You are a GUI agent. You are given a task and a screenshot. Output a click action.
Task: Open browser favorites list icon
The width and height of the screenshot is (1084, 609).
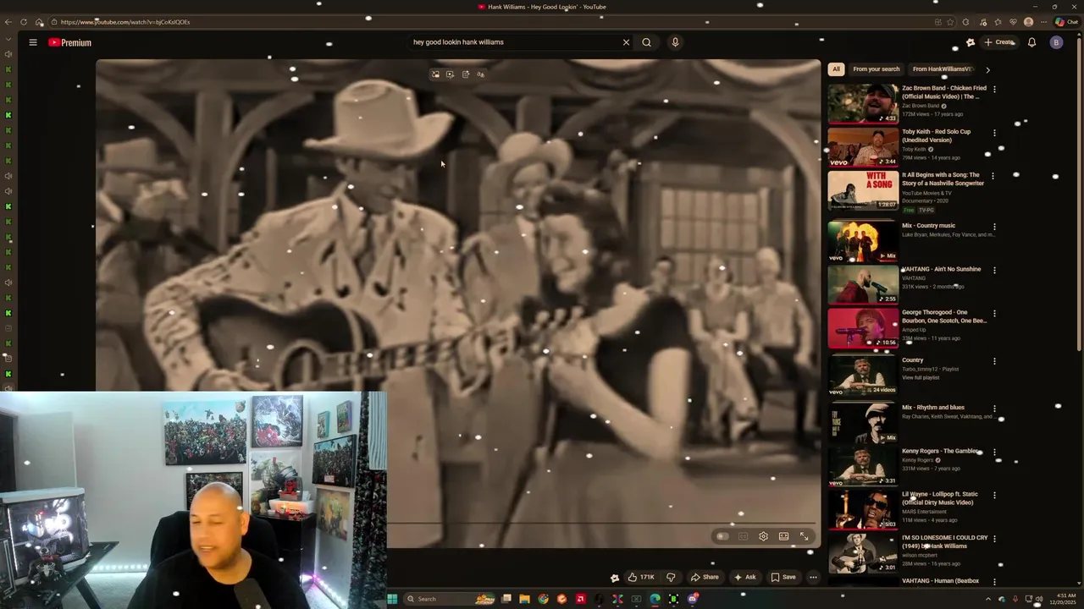998,22
